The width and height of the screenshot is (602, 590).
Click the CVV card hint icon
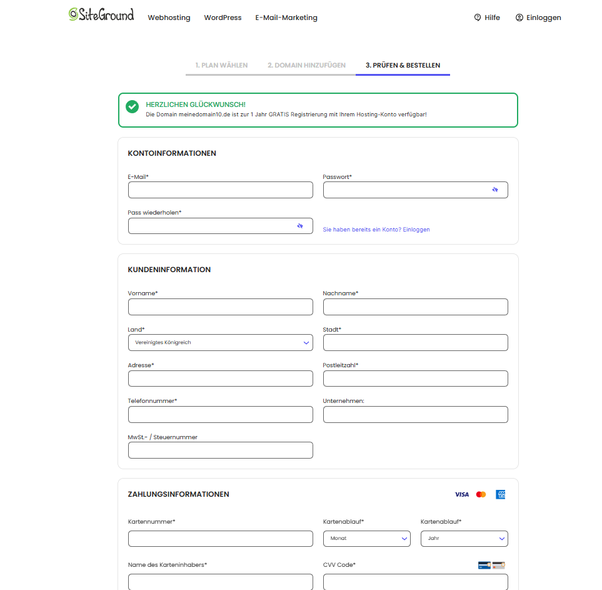pos(491,565)
